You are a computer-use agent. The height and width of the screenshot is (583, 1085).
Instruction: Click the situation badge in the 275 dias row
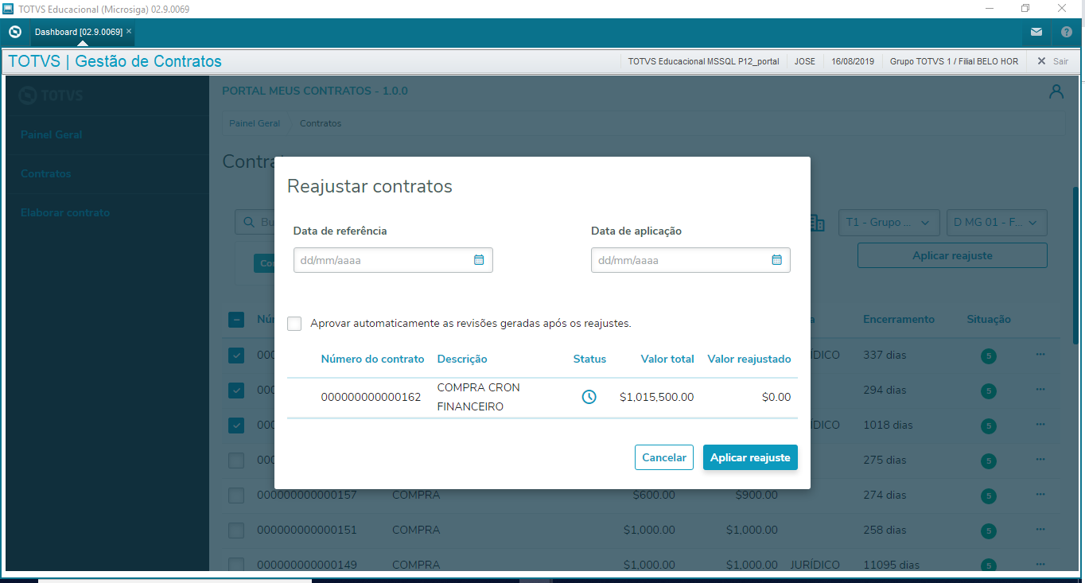[989, 461]
